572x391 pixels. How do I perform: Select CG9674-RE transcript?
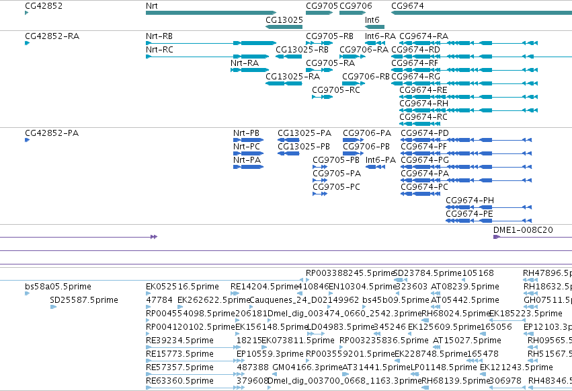(x=468, y=97)
